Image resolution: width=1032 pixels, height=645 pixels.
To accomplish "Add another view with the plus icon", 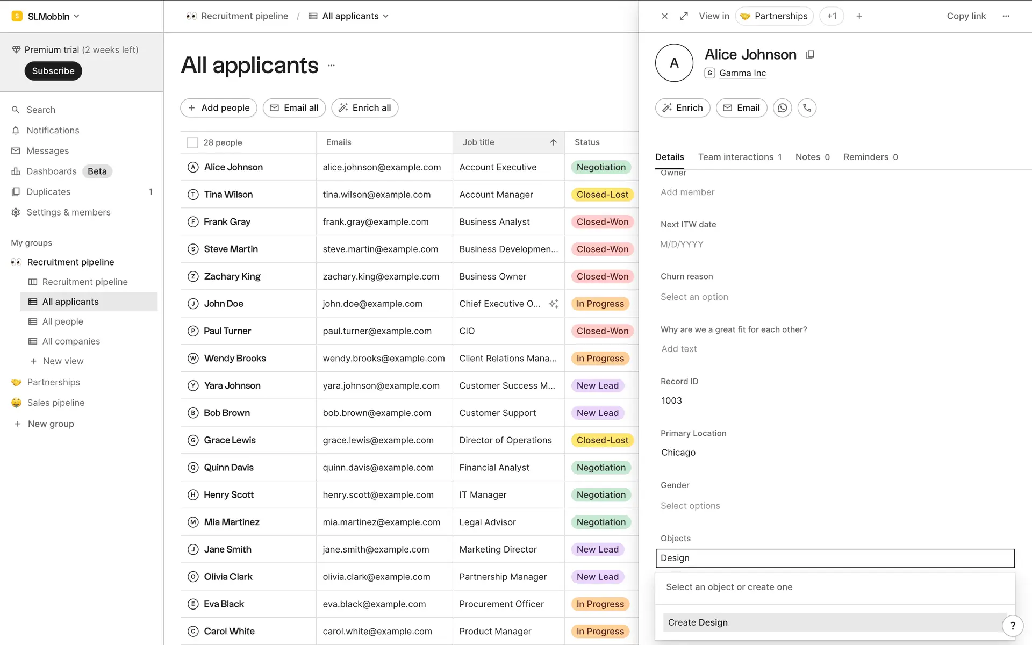I will pos(859,16).
